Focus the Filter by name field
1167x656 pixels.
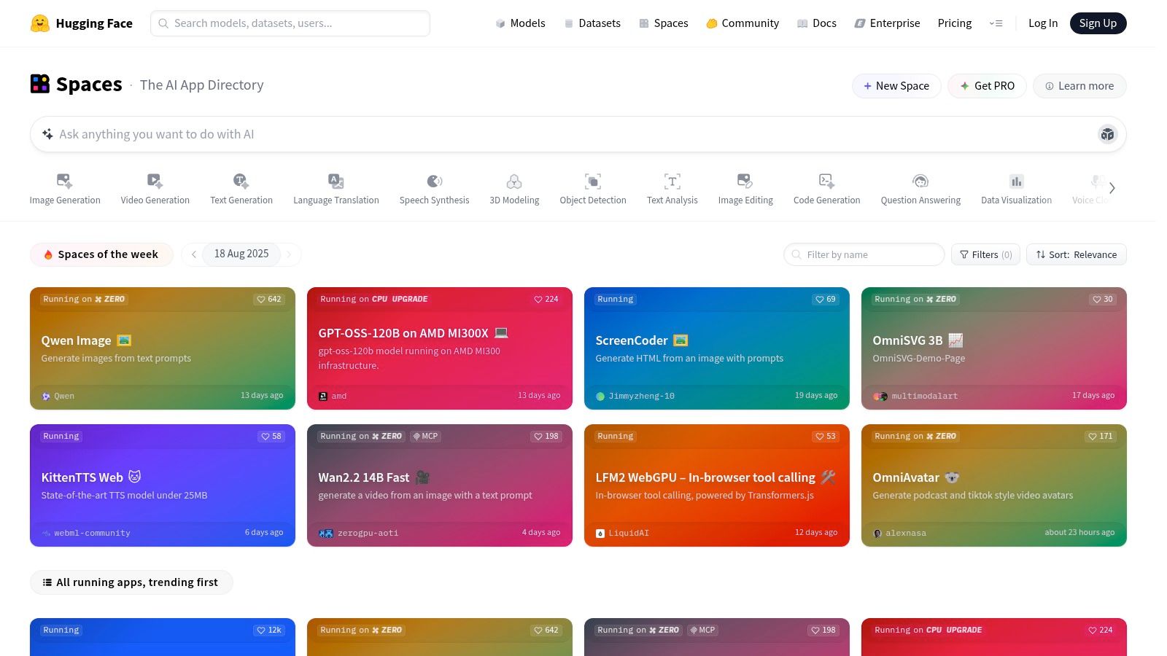point(868,254)
